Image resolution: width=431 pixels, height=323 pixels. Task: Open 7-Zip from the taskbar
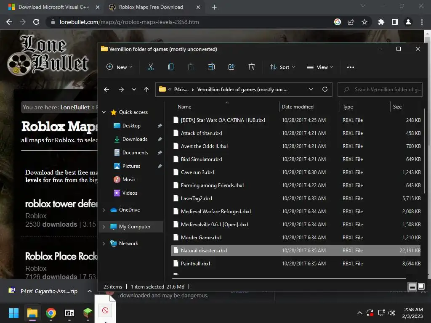69,313
